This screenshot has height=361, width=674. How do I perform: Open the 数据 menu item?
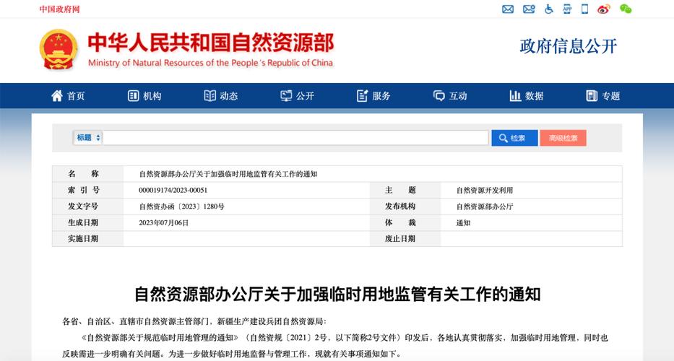(535, 96)
